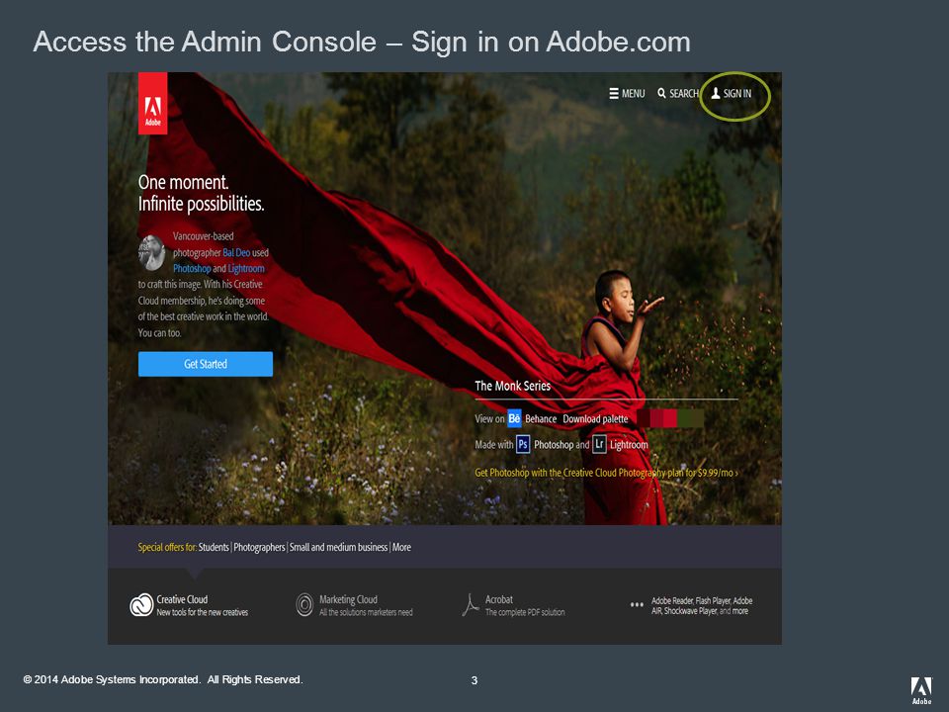Select the Creative Cloud icon
Image resolution: width=949 pixels, height=712 pixels.
tap(141, 605)
